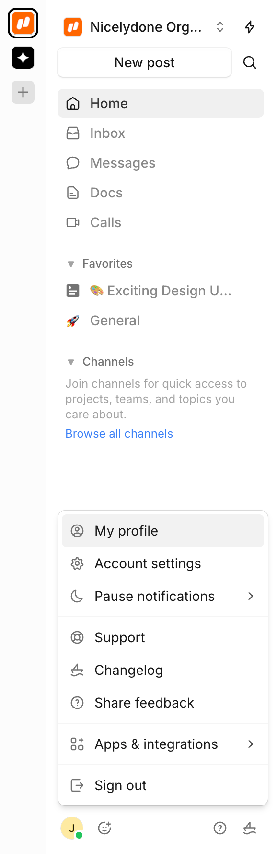Open search with the magnifying glass icon
The image size is (277, 854).
[x=250, y=62]
